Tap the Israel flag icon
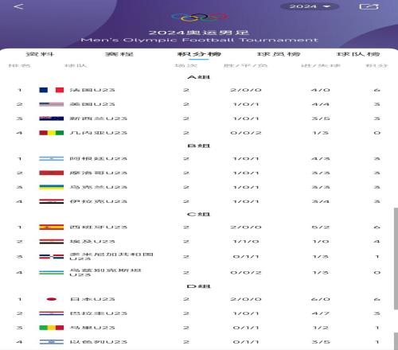398x350 pixels. point(52,342)
